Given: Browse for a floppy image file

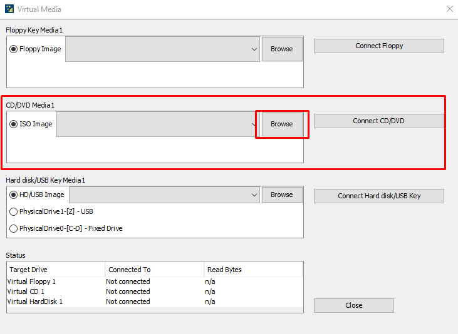Looking at the screenshot, I should pyautogui.click(x=281, y=49).
